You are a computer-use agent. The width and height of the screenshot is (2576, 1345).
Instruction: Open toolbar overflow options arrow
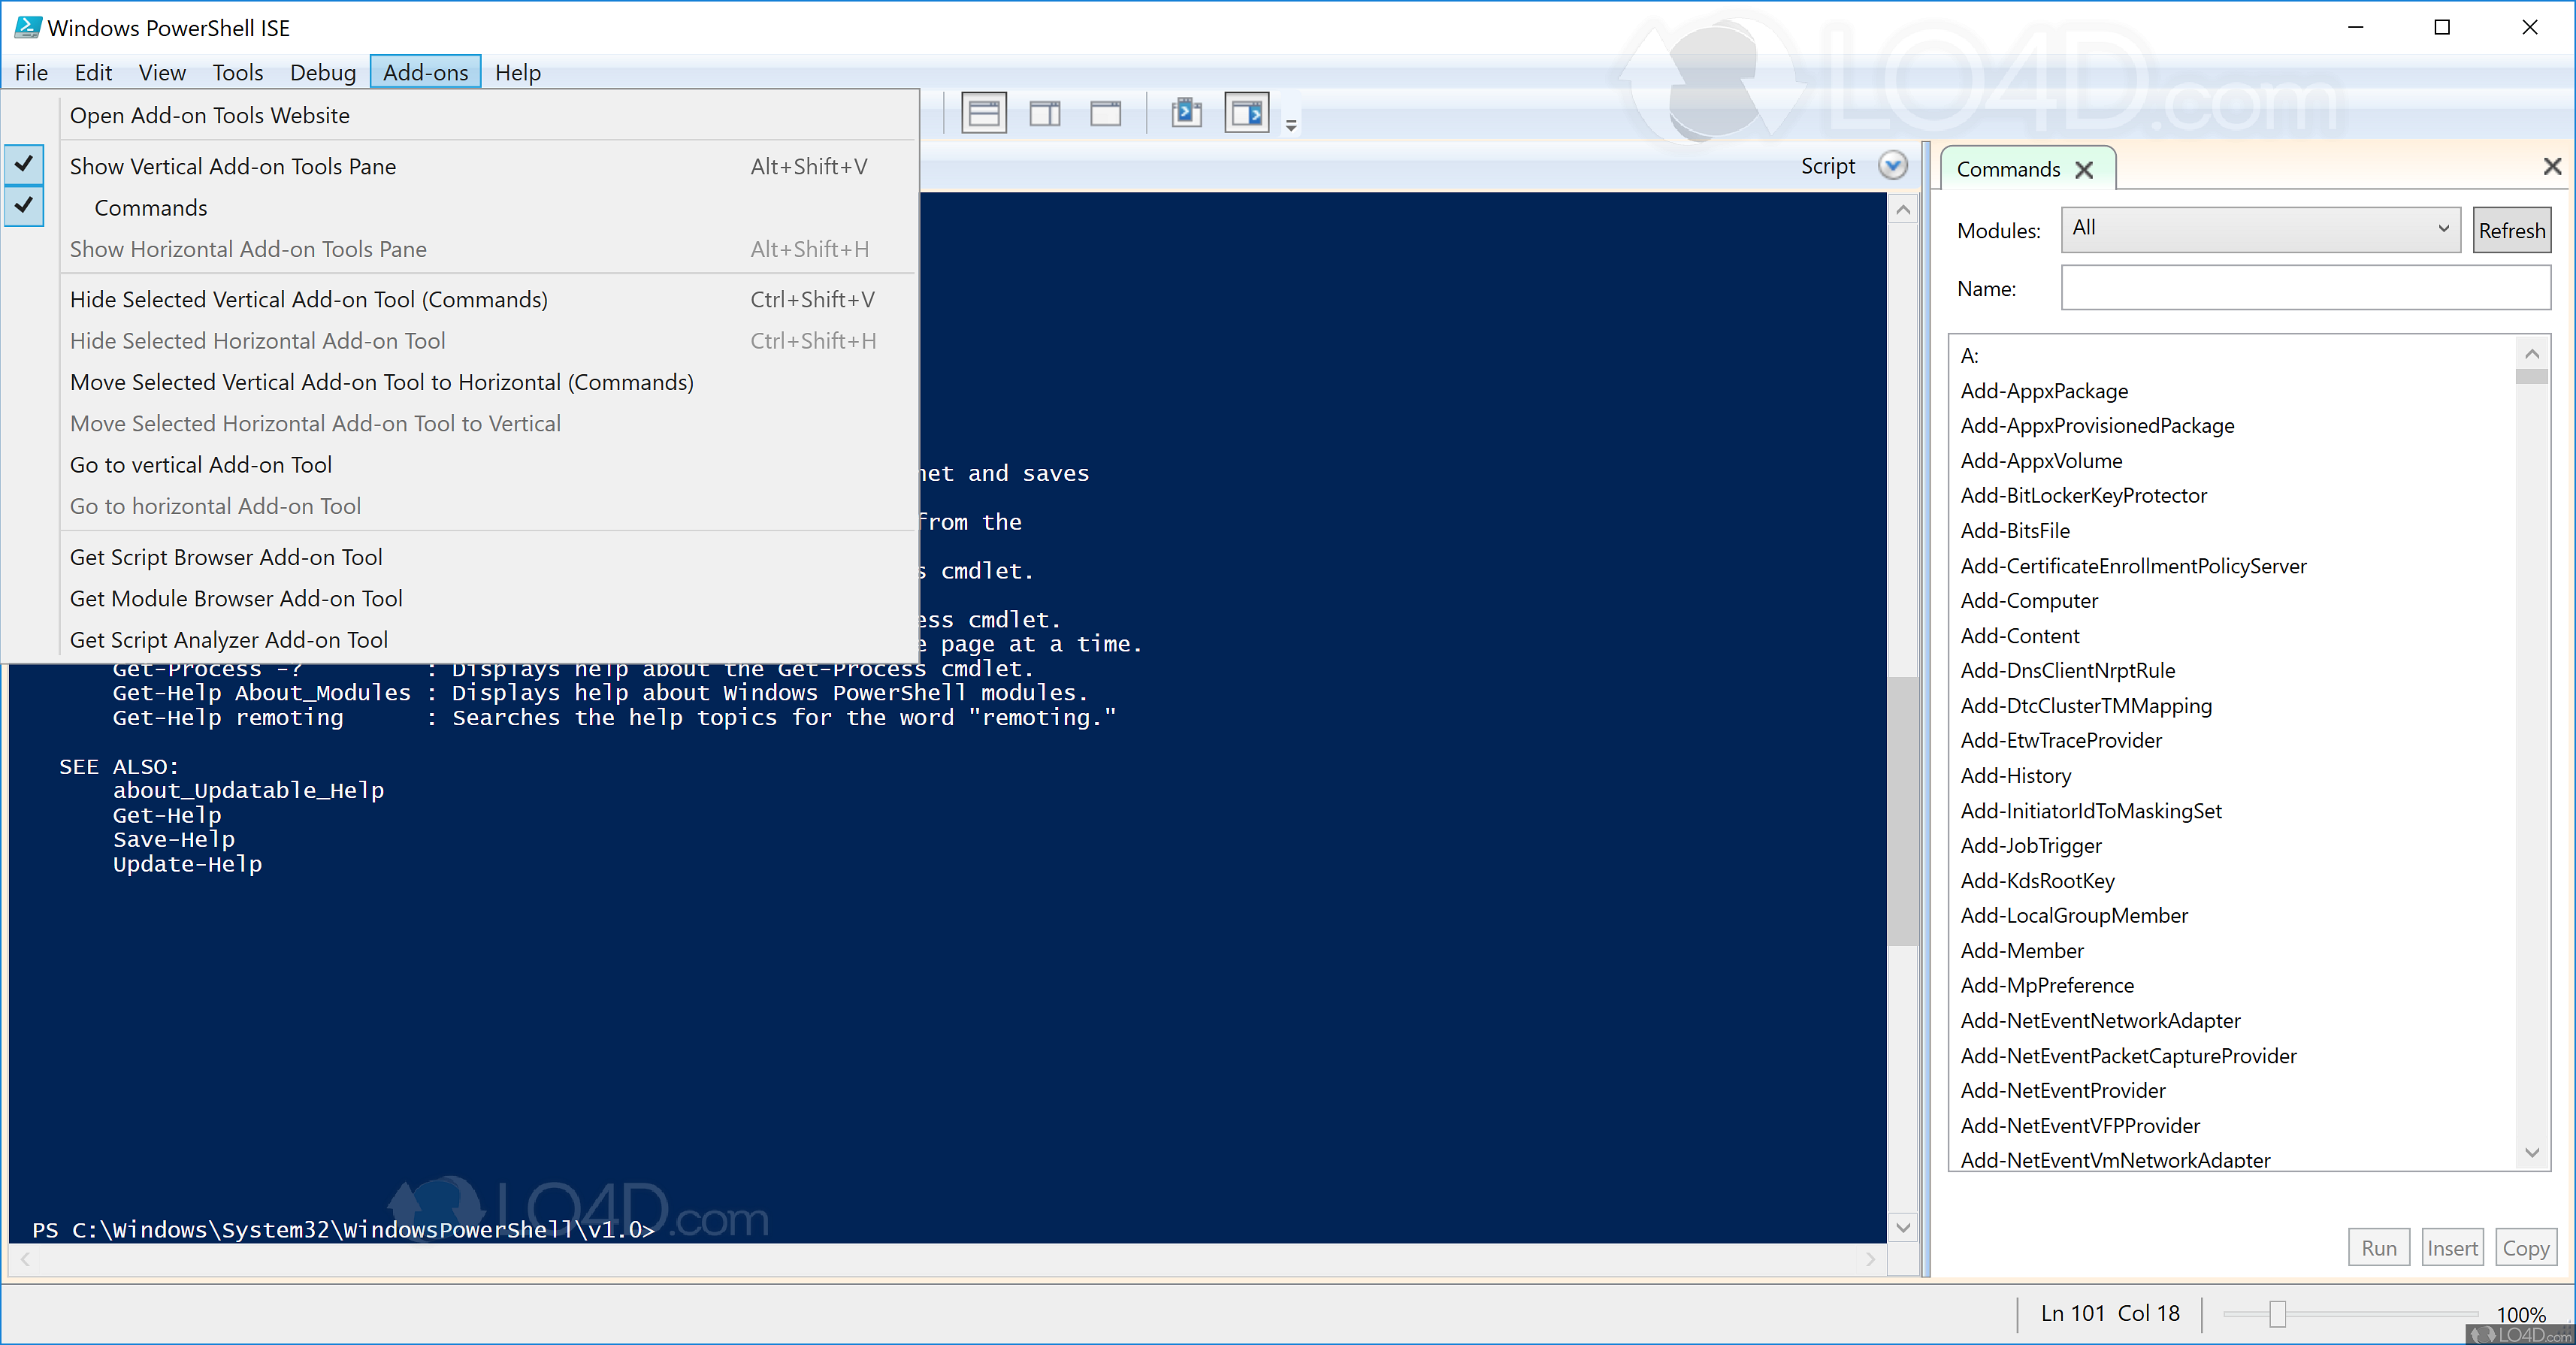pyautogui.click(x=1291, y=125)
